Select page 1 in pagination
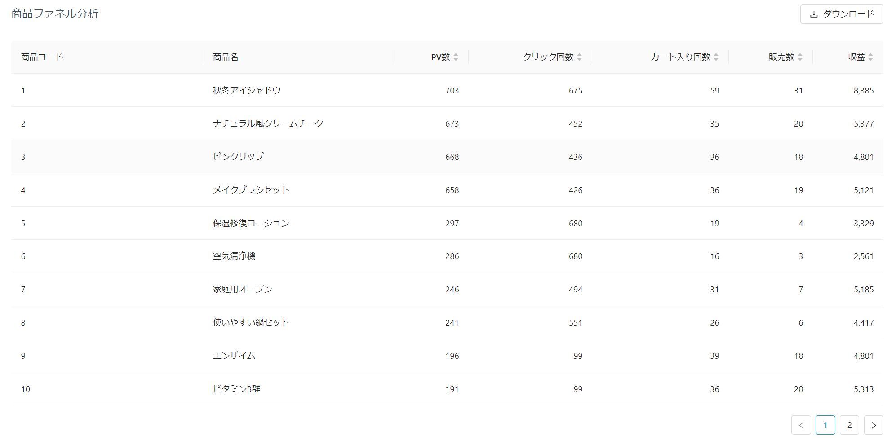 [825, 424]
